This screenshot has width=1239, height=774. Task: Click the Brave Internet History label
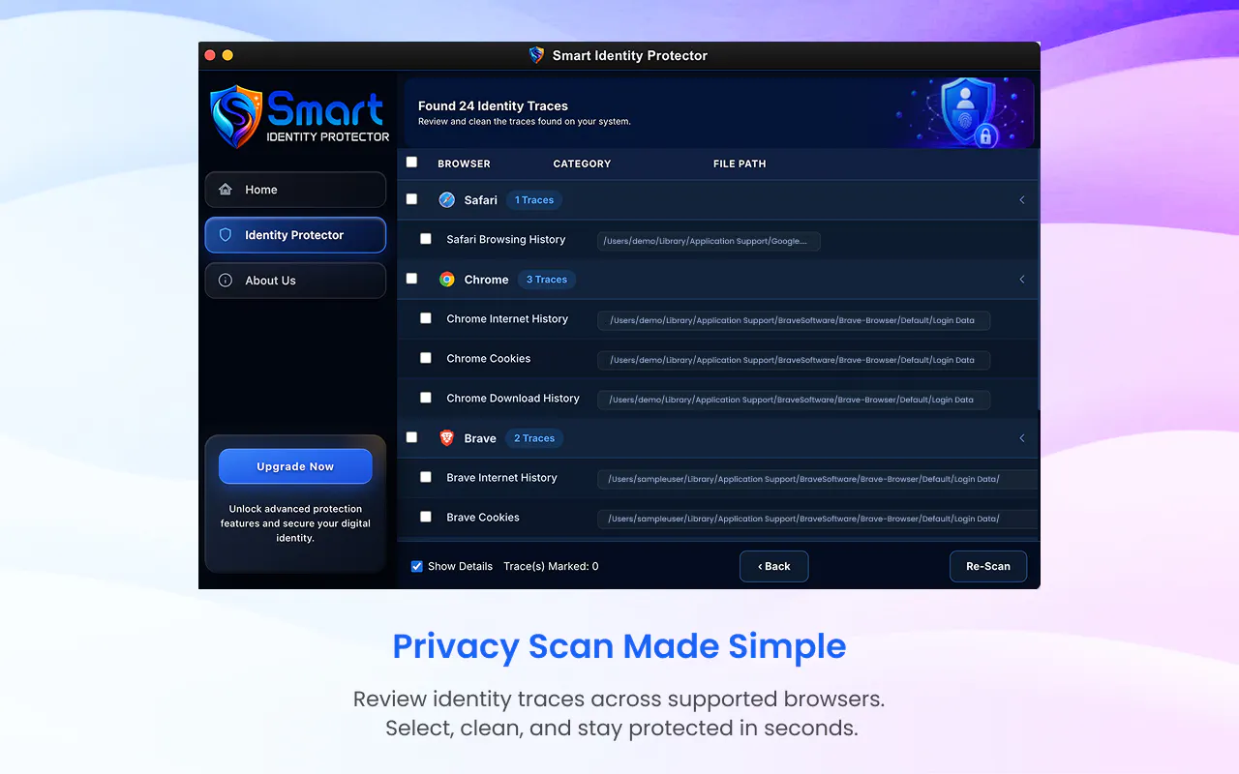(501, 477)
